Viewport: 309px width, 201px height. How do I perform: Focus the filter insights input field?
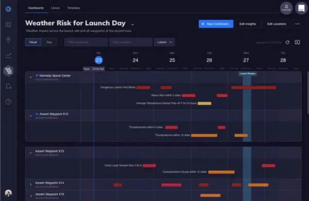tap(131, 42)
